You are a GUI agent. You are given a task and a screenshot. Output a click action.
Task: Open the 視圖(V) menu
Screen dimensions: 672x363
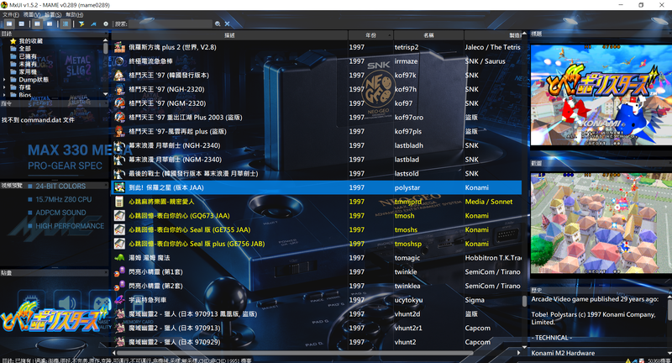[x=32, y=14]
